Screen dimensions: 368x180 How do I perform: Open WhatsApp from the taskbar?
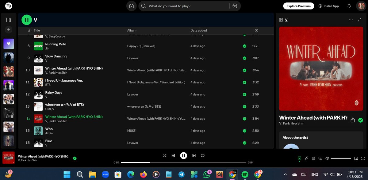tap(207, 174)
